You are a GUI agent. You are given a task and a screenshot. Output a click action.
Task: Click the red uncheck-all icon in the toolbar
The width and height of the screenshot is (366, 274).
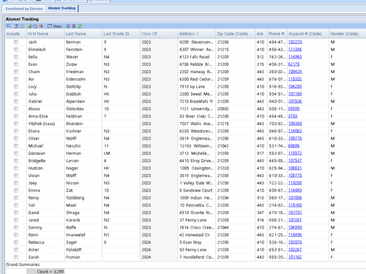[x=74, y=26]
